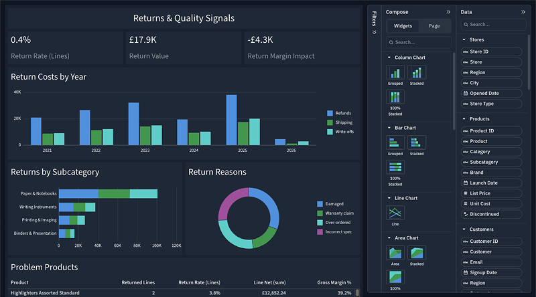Add a 100% Stacked column chart widget
This screenshot has height=297, width=536.
click(x=395, y=98)
